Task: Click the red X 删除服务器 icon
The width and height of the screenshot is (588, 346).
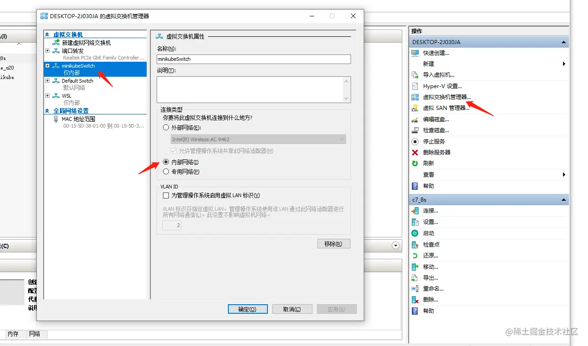Action: 415,152
